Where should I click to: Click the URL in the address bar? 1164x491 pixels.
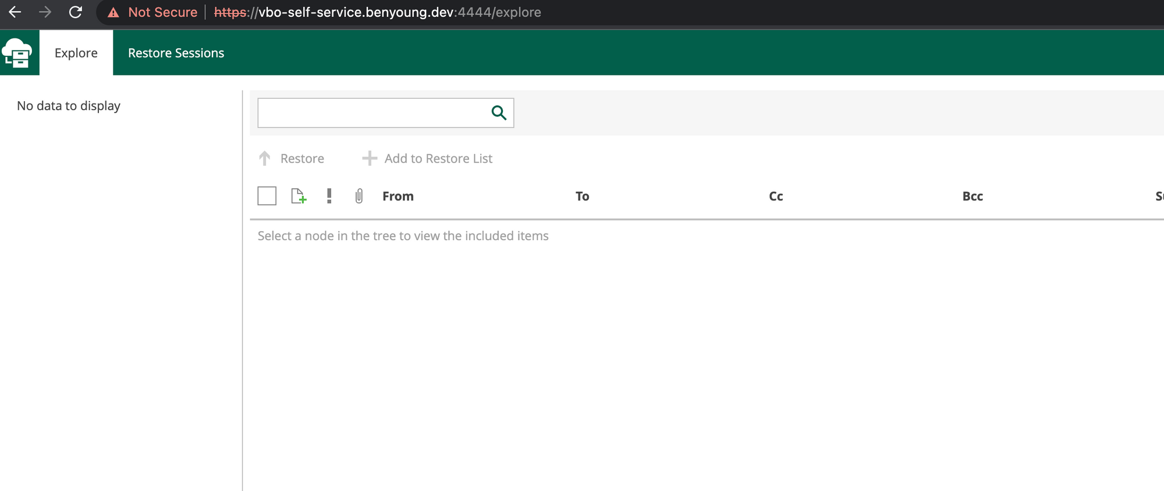378,12
